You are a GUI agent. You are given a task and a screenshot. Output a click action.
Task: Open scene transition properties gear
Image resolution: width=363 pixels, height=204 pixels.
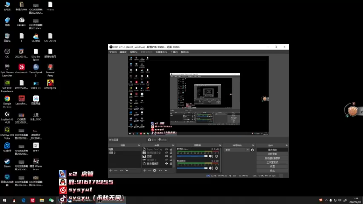click(x=252, y=150)
